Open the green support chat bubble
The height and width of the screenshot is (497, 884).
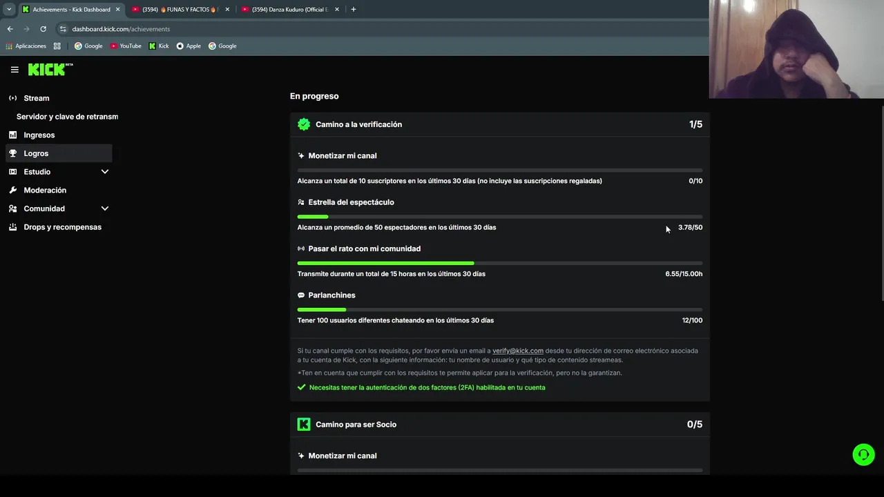pyautogui.click(x=863, y=454)
